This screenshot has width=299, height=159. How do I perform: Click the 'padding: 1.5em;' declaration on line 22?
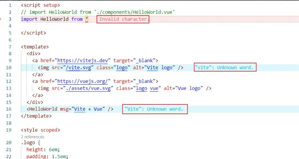click(47, 156)
